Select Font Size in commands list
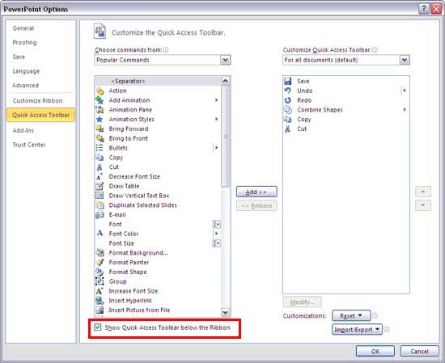Image resolution: width=445 pixels, height=363 pixels. click(158, 243)
